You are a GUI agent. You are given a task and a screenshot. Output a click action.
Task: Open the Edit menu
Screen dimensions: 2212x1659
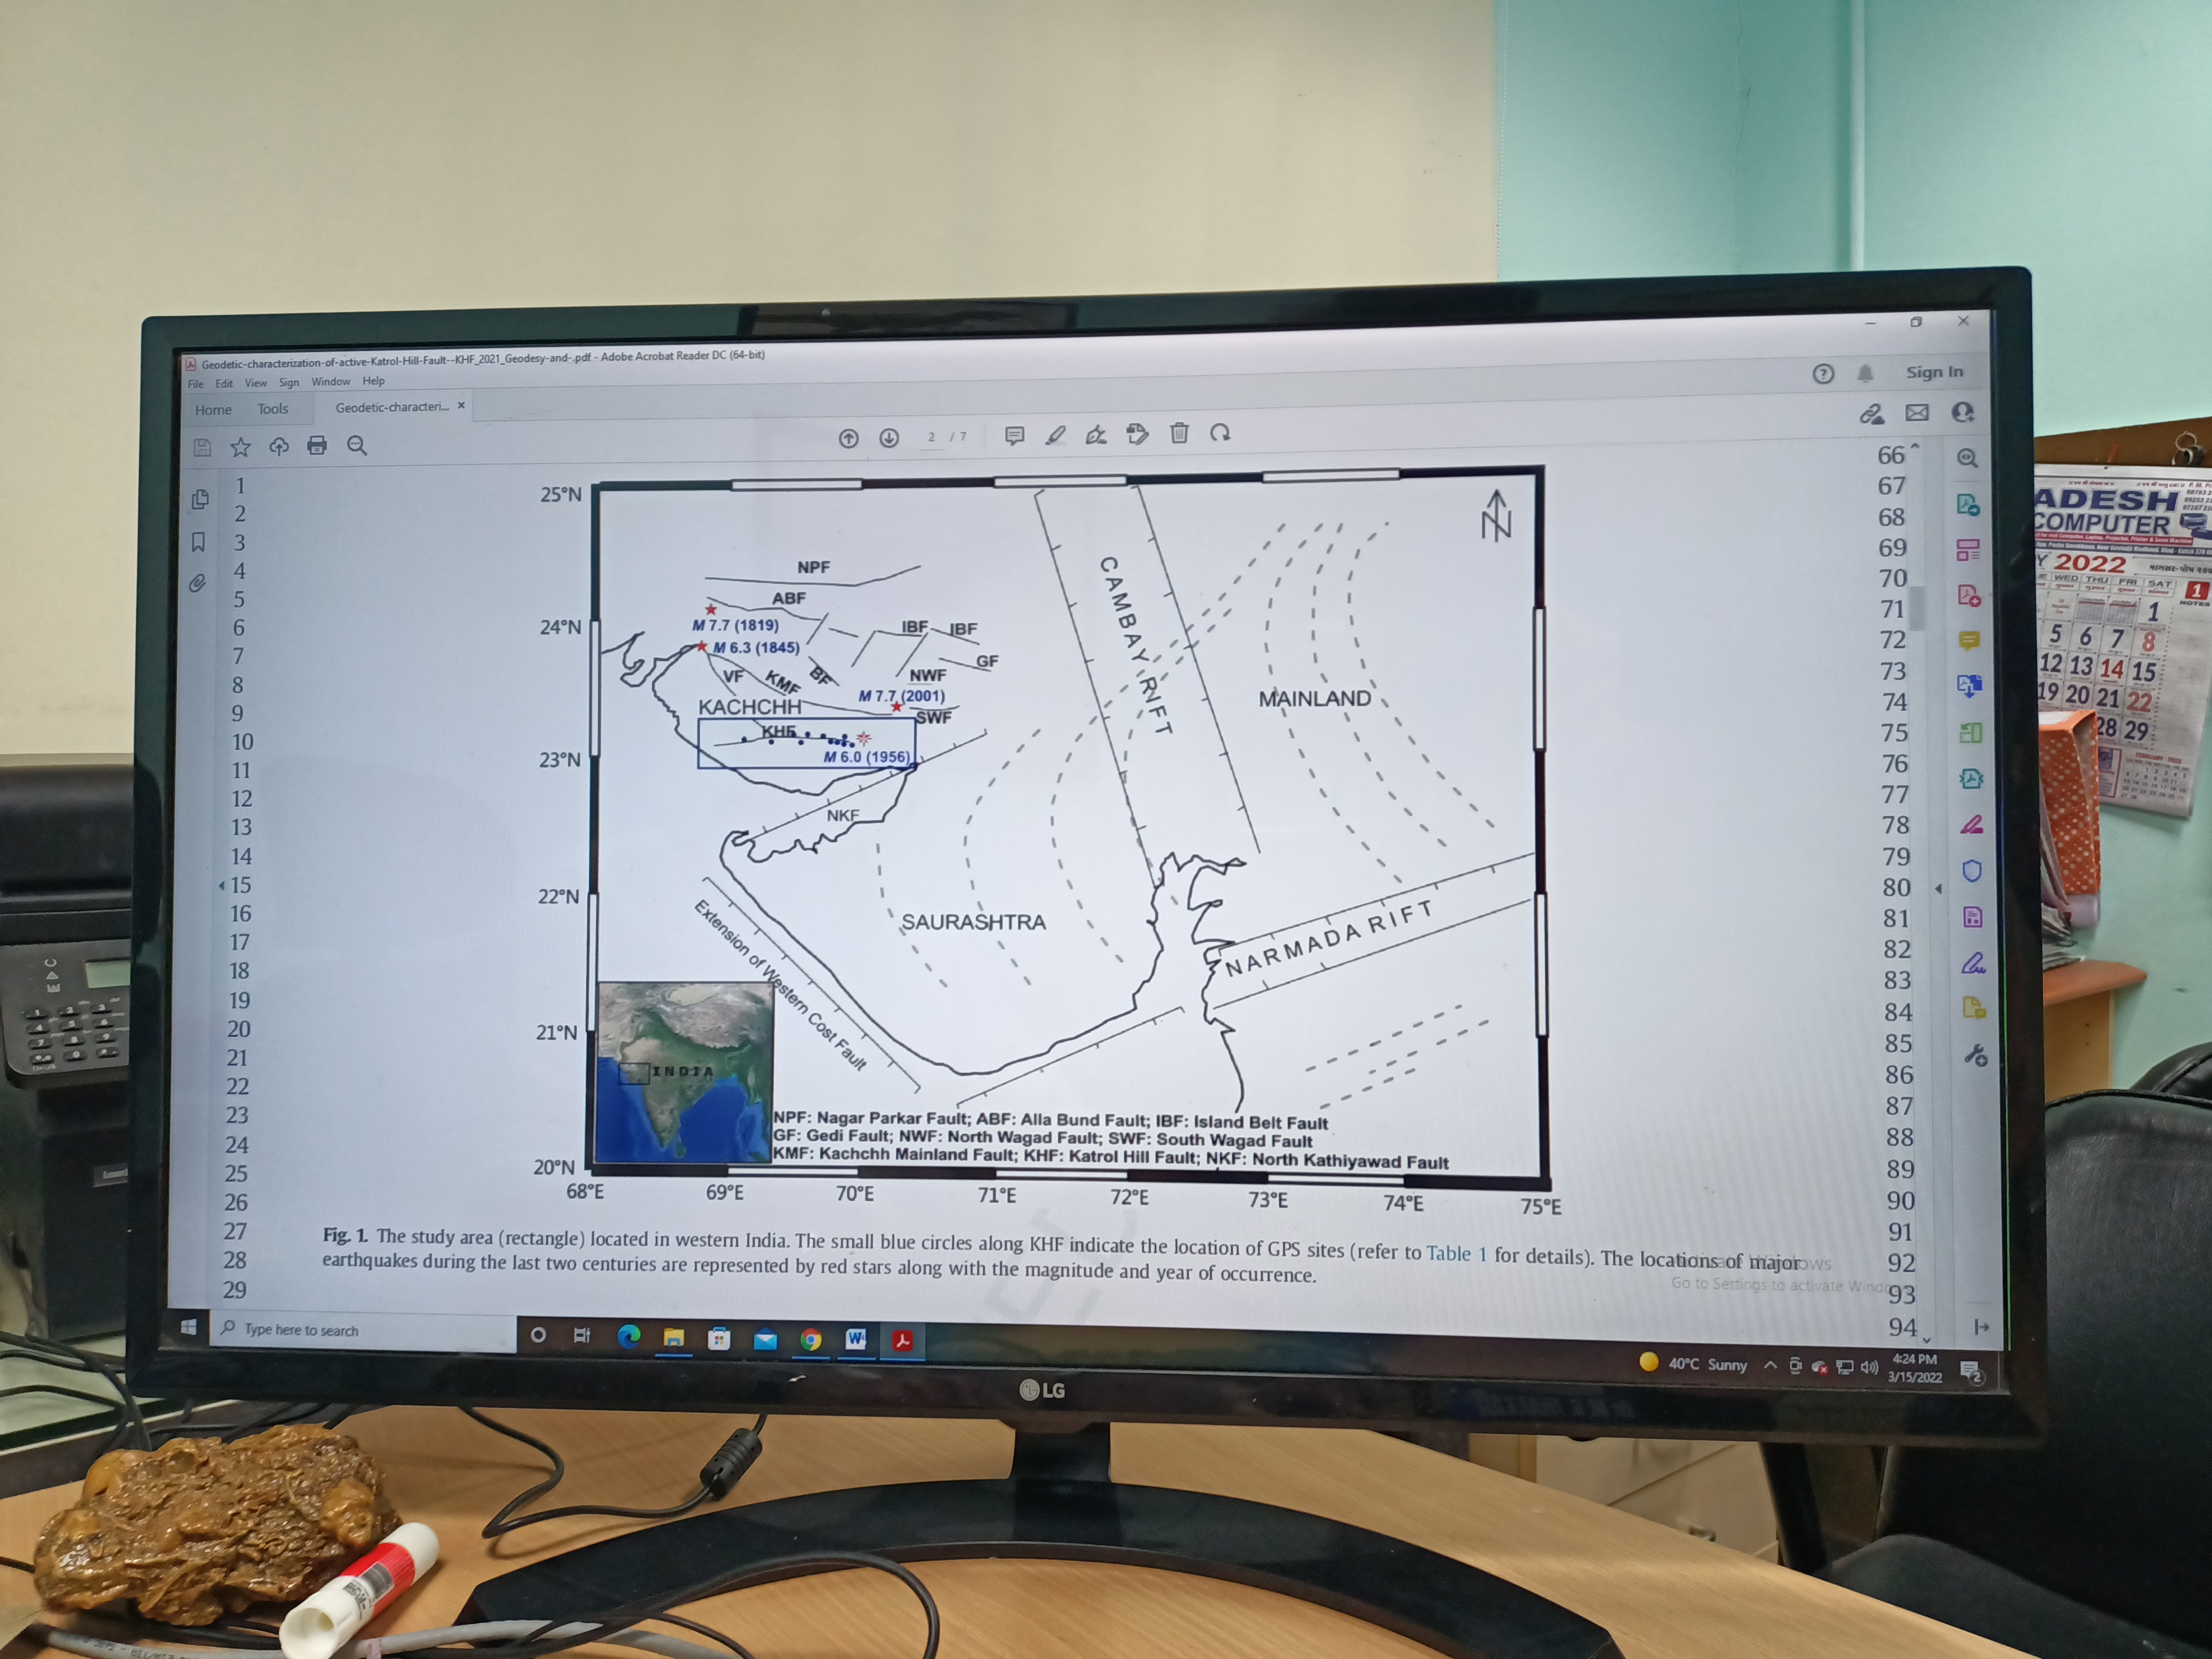(224, 383)
